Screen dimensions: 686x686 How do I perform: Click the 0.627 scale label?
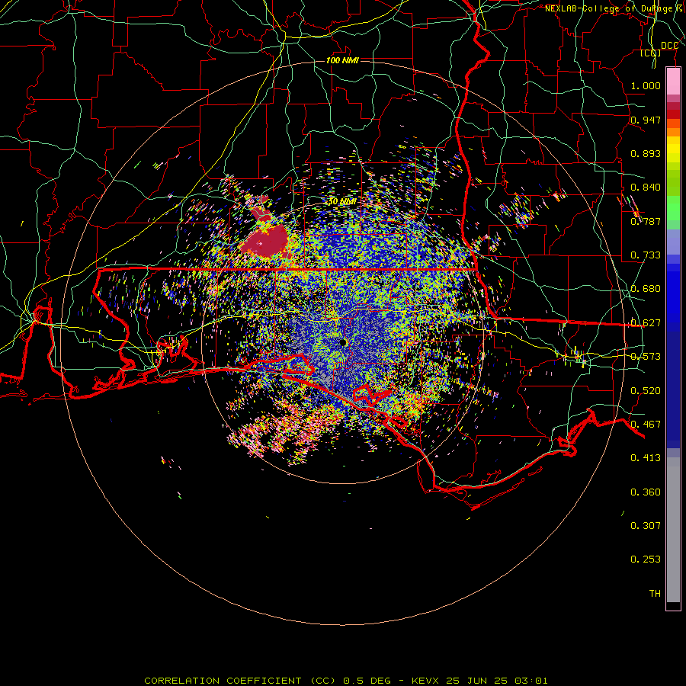(646, 323)
